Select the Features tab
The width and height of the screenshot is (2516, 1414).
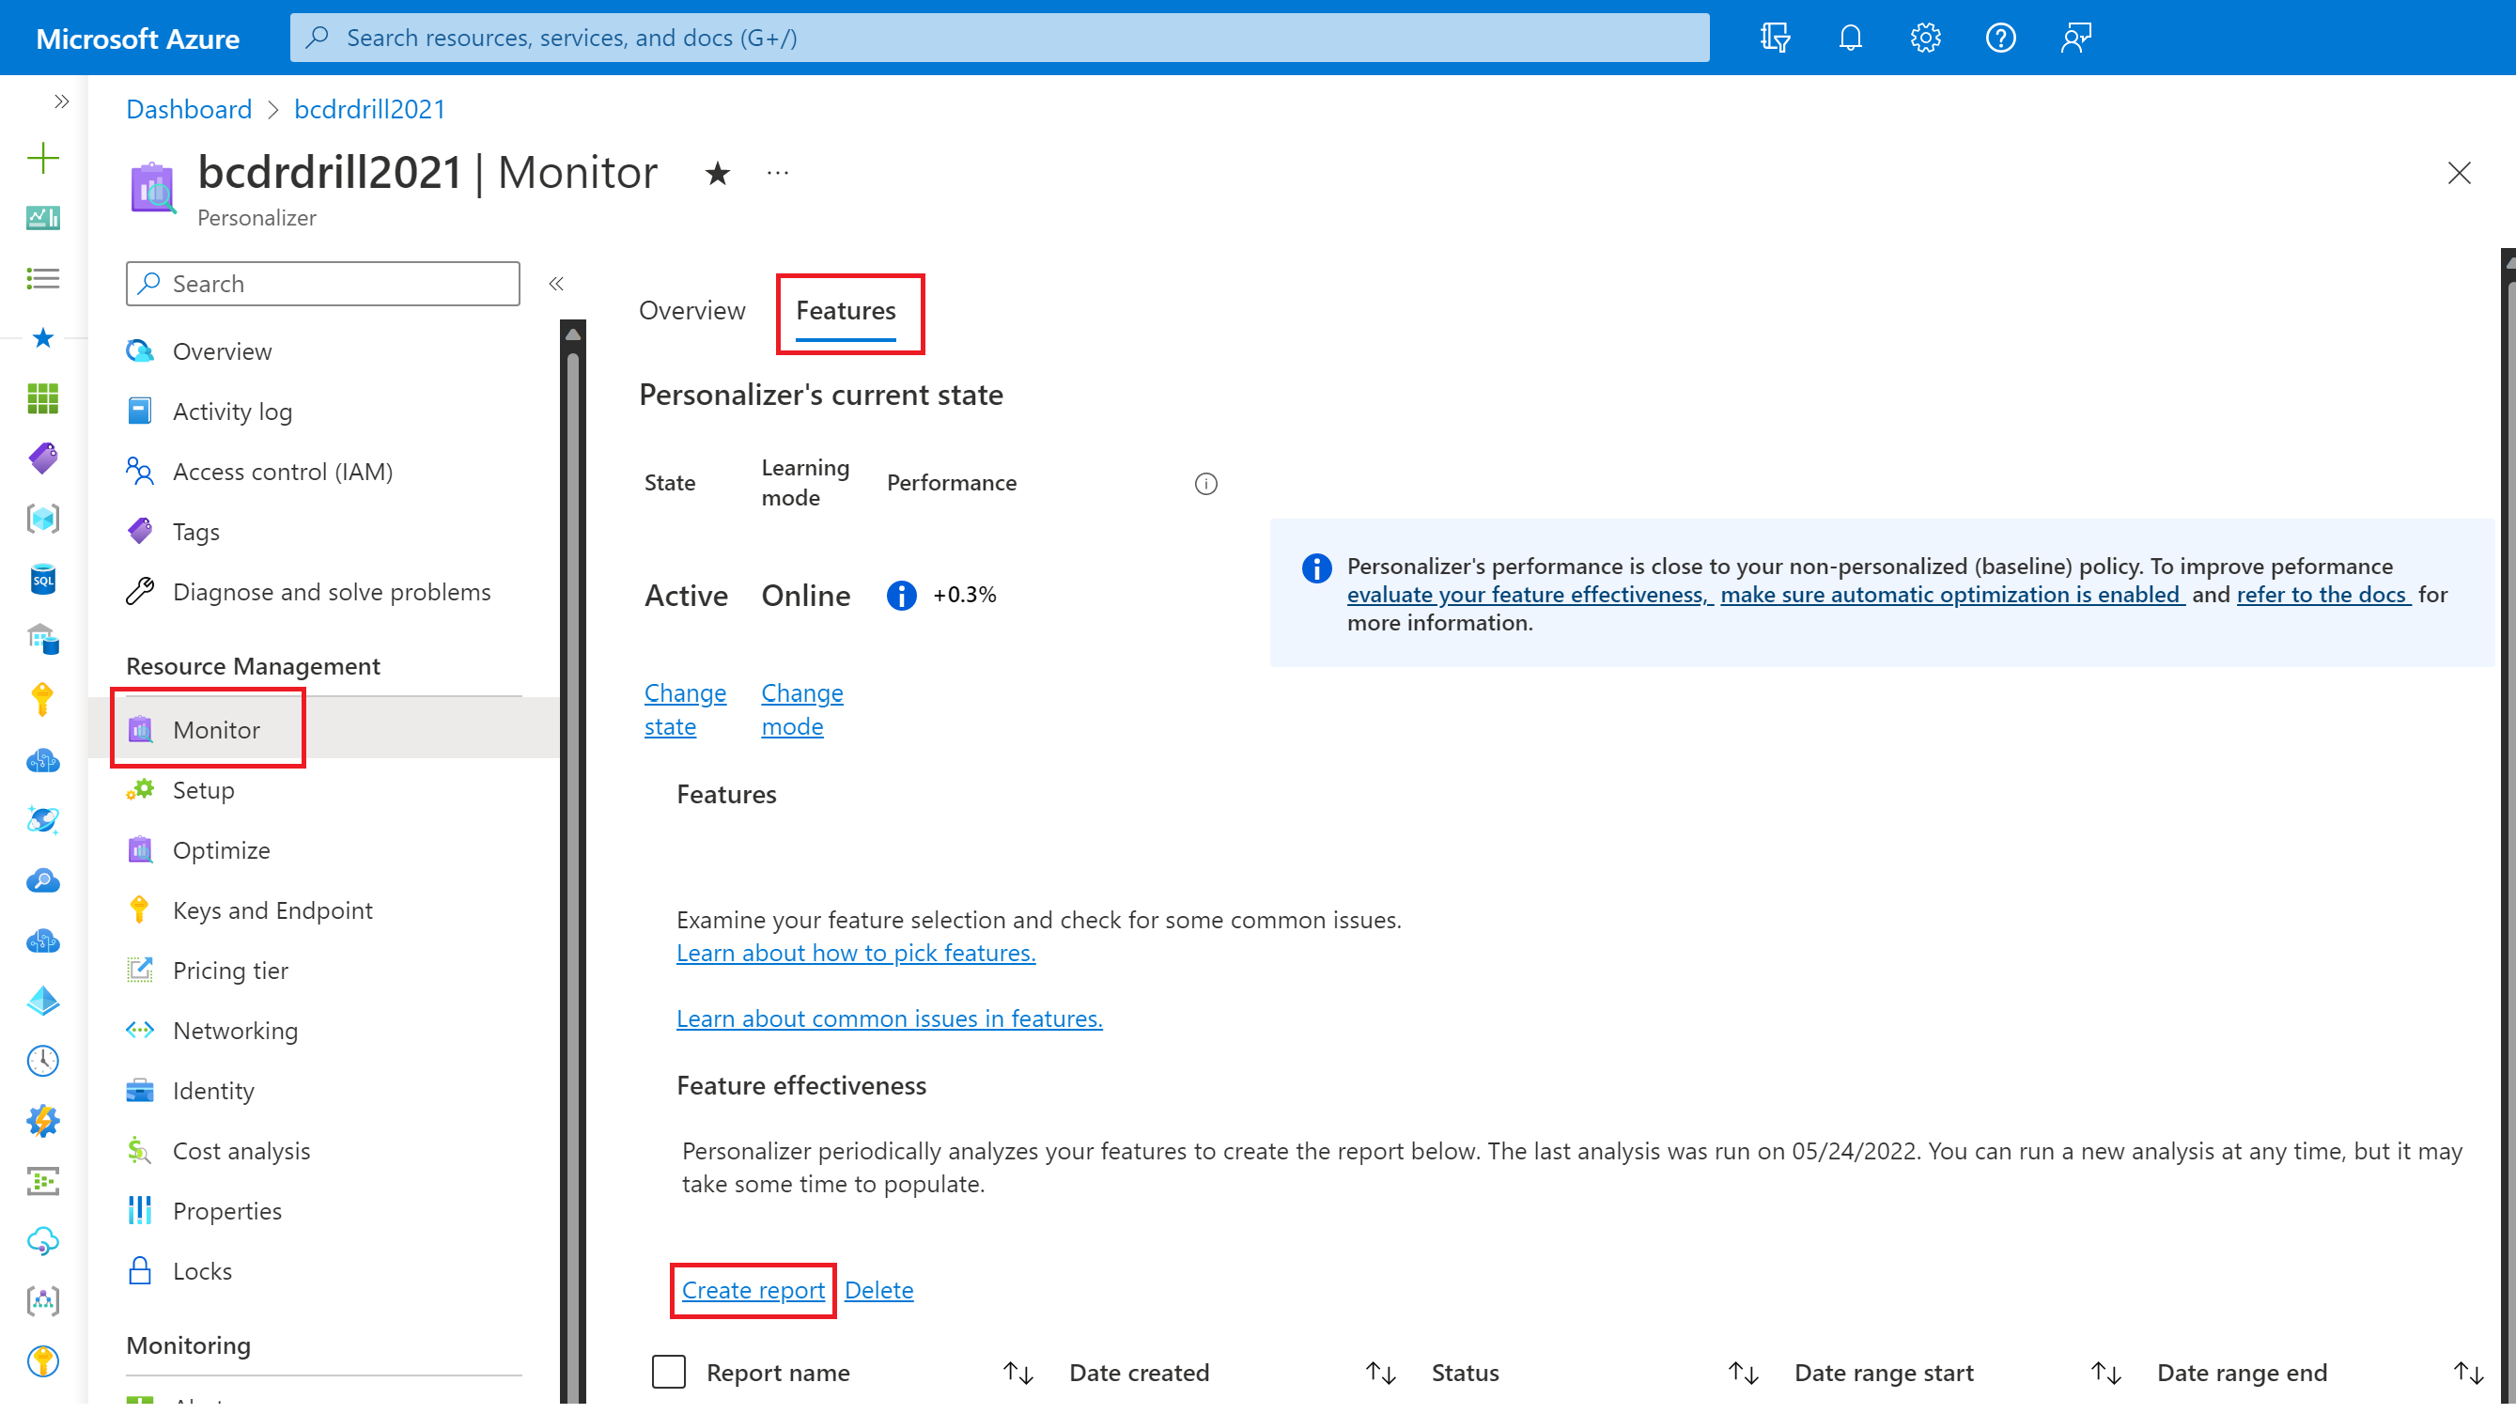(845, 309)
